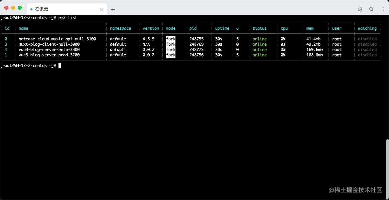This screenshot has width=389, height=200.
Task: Click the 'watching' column header
Action: coord(367,28)
